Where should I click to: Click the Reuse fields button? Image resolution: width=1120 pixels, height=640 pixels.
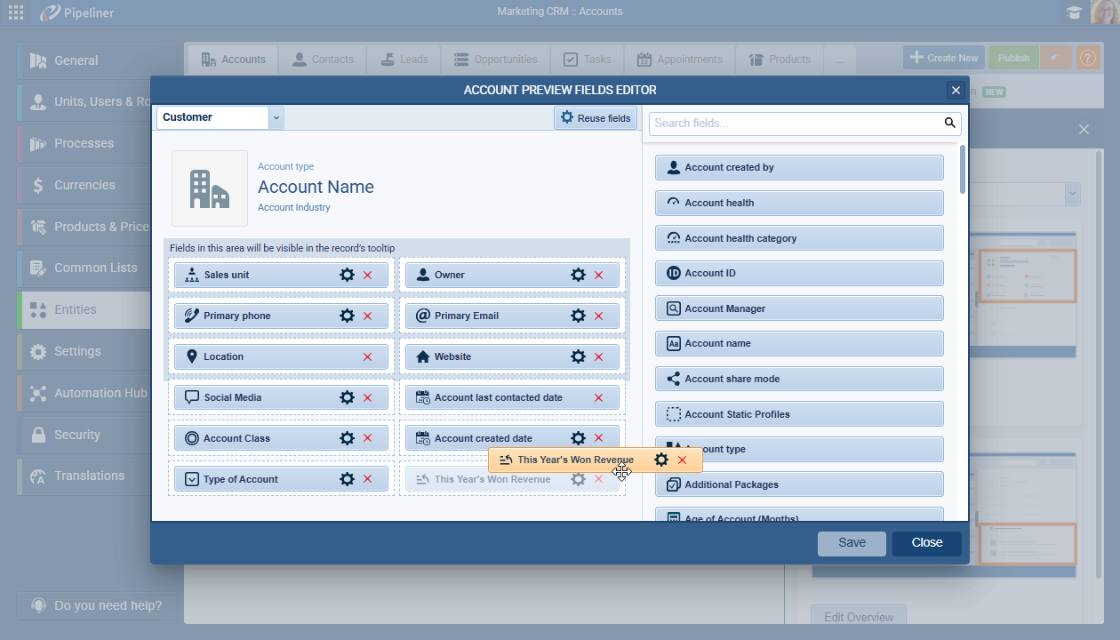point(595,118)
